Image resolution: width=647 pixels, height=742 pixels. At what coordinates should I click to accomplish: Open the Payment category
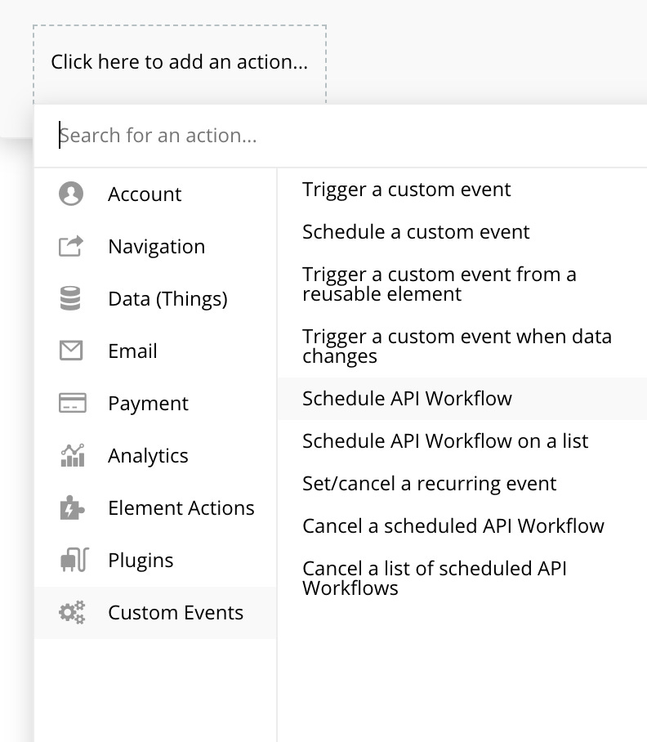coord(155,403)
